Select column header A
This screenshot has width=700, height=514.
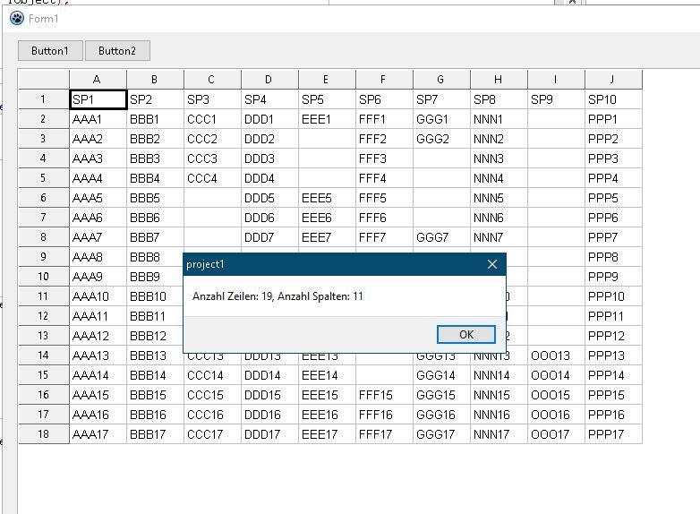(x=98, y=80)
